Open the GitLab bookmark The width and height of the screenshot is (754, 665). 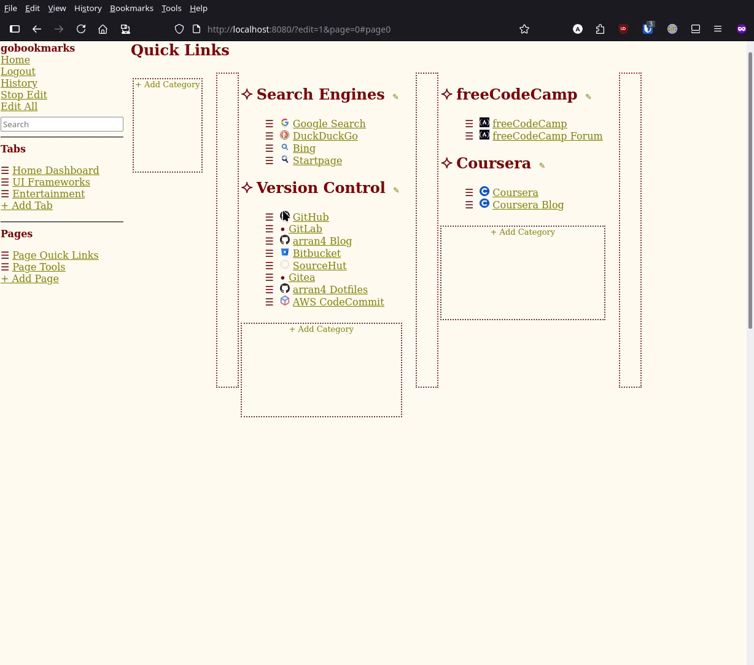click(x=305, y=229)
